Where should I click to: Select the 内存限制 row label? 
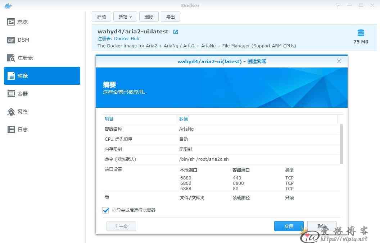tap(113, 149)
